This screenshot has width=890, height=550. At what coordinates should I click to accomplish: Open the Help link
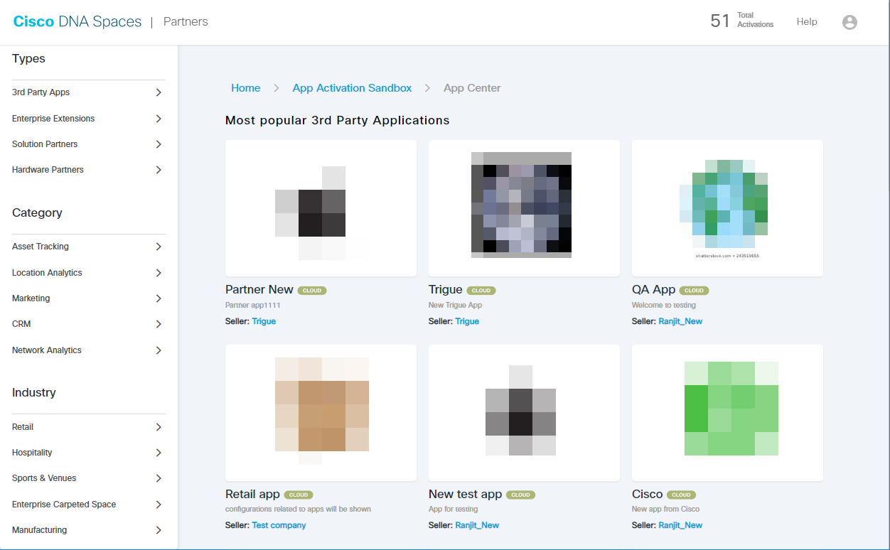pyautogui.click(x=807, y=22)
